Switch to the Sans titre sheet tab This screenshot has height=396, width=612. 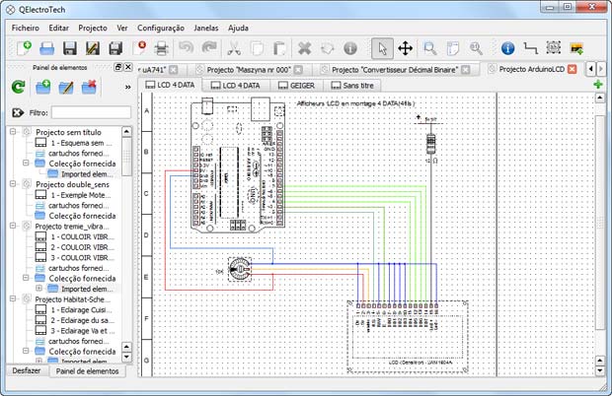coord(352,86)
